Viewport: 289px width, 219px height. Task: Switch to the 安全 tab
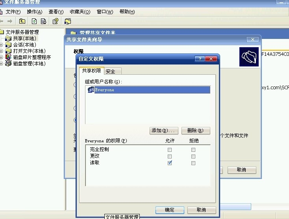tap(111, 71)
